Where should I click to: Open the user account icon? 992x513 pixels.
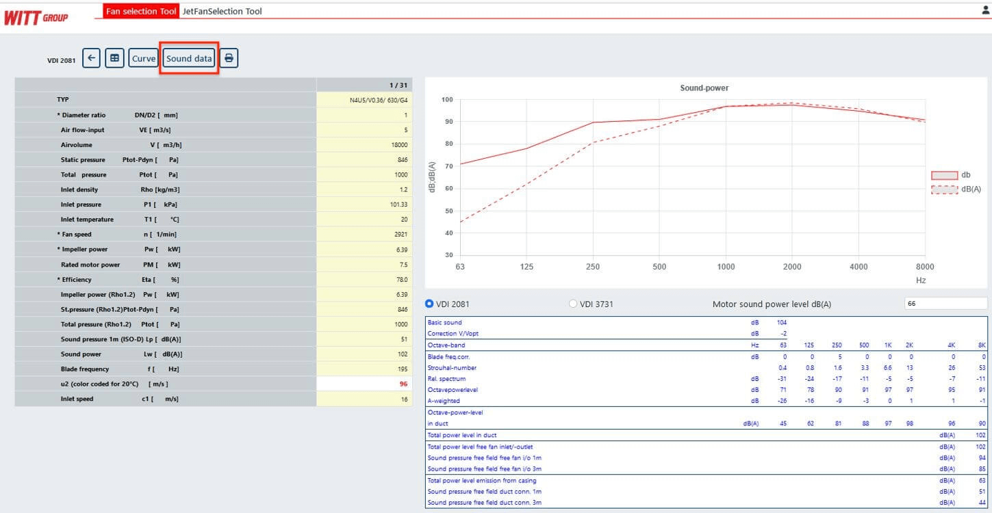pyautogui.click(x=986, y=10)
